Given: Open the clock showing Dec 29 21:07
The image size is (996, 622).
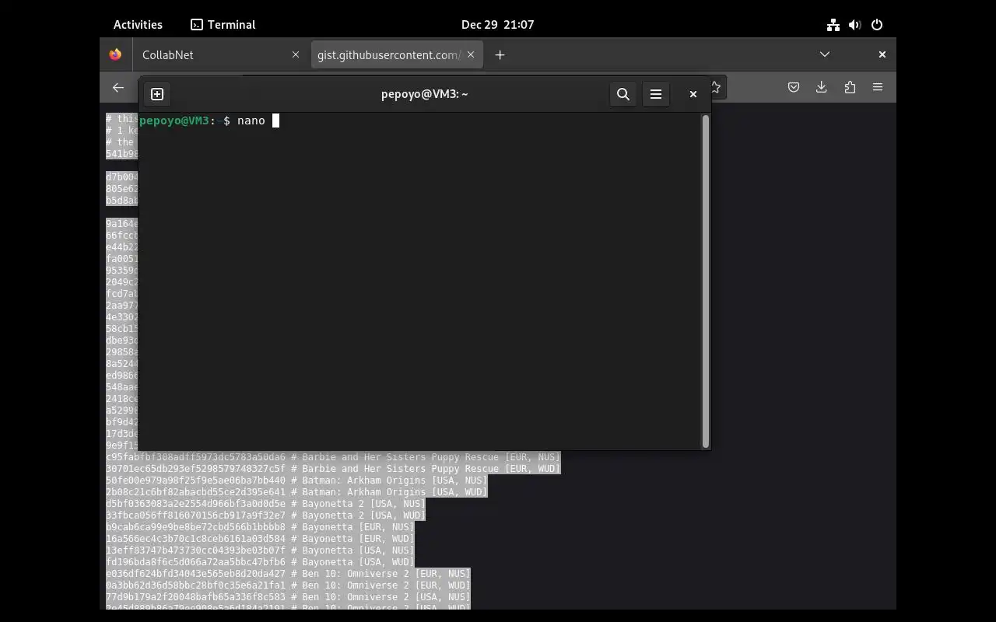Looking at the screenshot, I should [498, 25].
